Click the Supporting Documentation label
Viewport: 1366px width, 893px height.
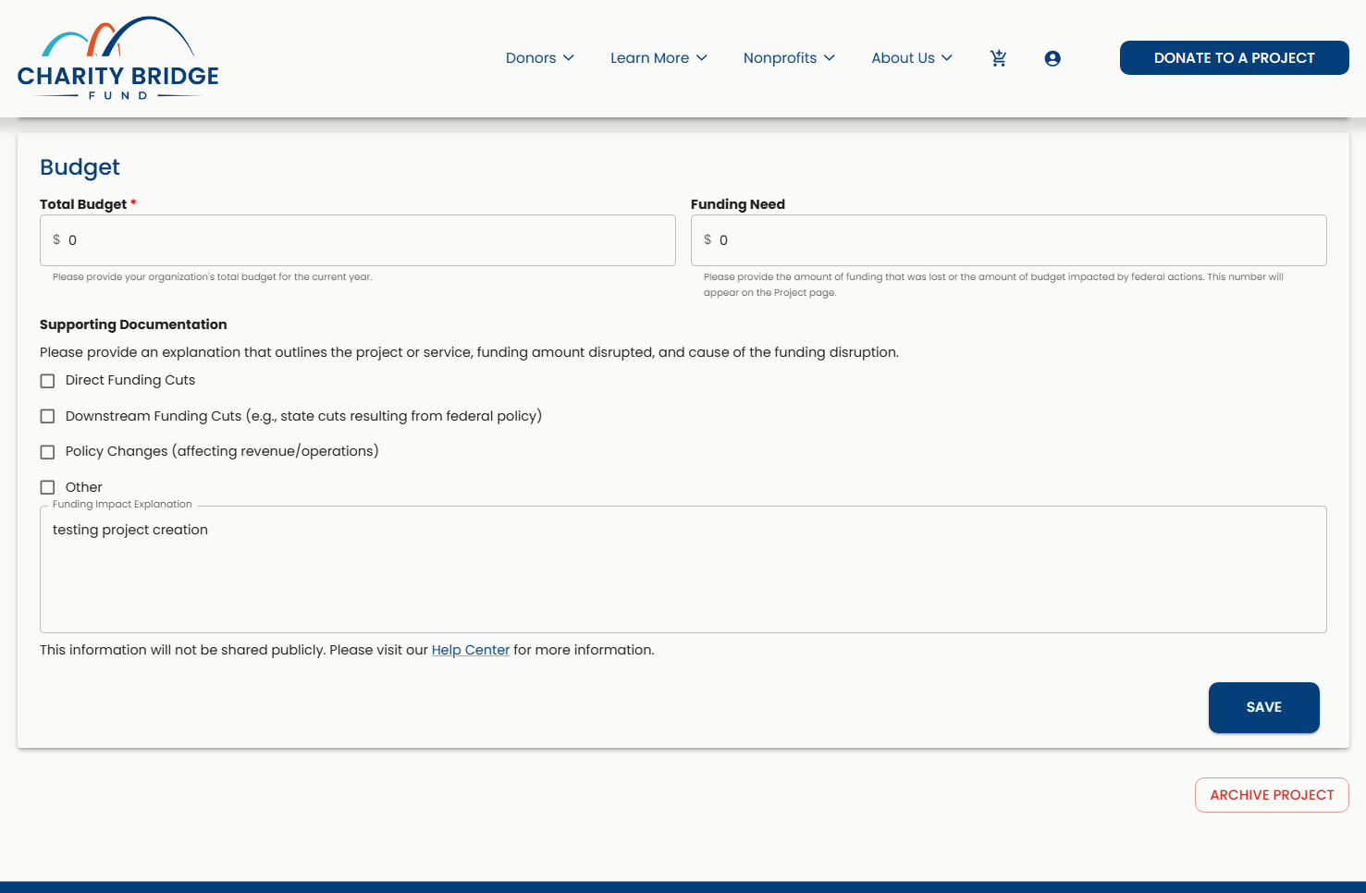[x=133, y=324]
